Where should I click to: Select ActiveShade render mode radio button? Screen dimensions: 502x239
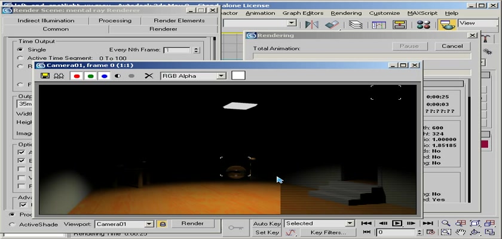coord(12,224)
